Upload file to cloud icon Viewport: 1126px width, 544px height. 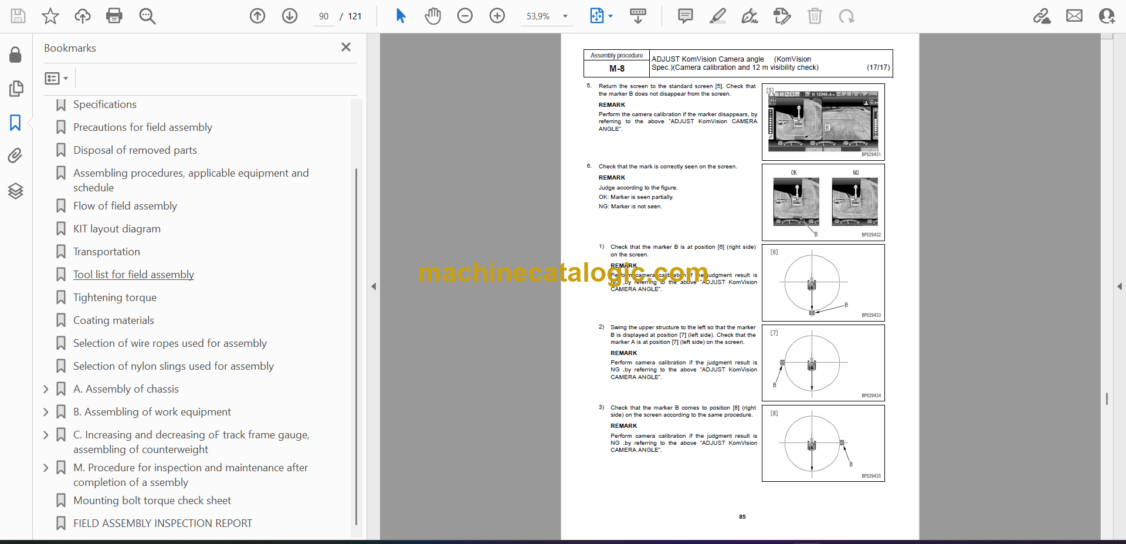coord(83,16)
